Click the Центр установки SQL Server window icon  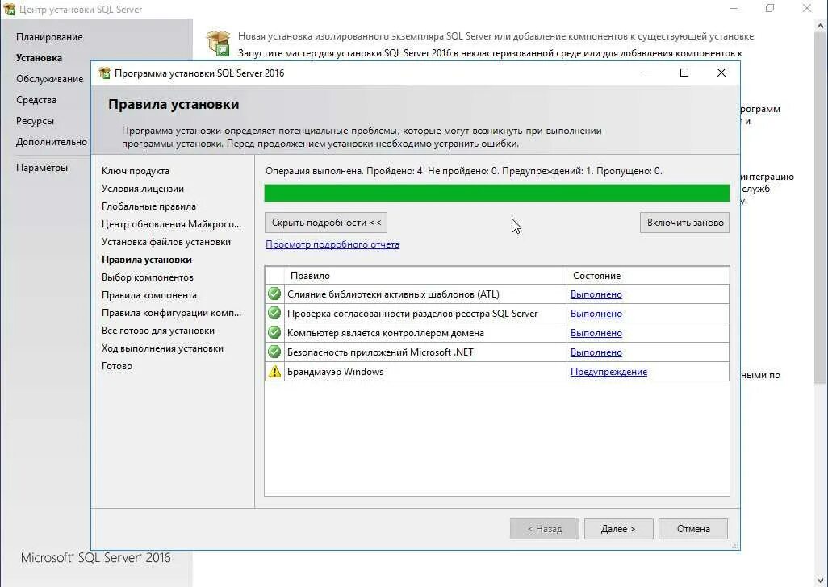coord(9,9)
